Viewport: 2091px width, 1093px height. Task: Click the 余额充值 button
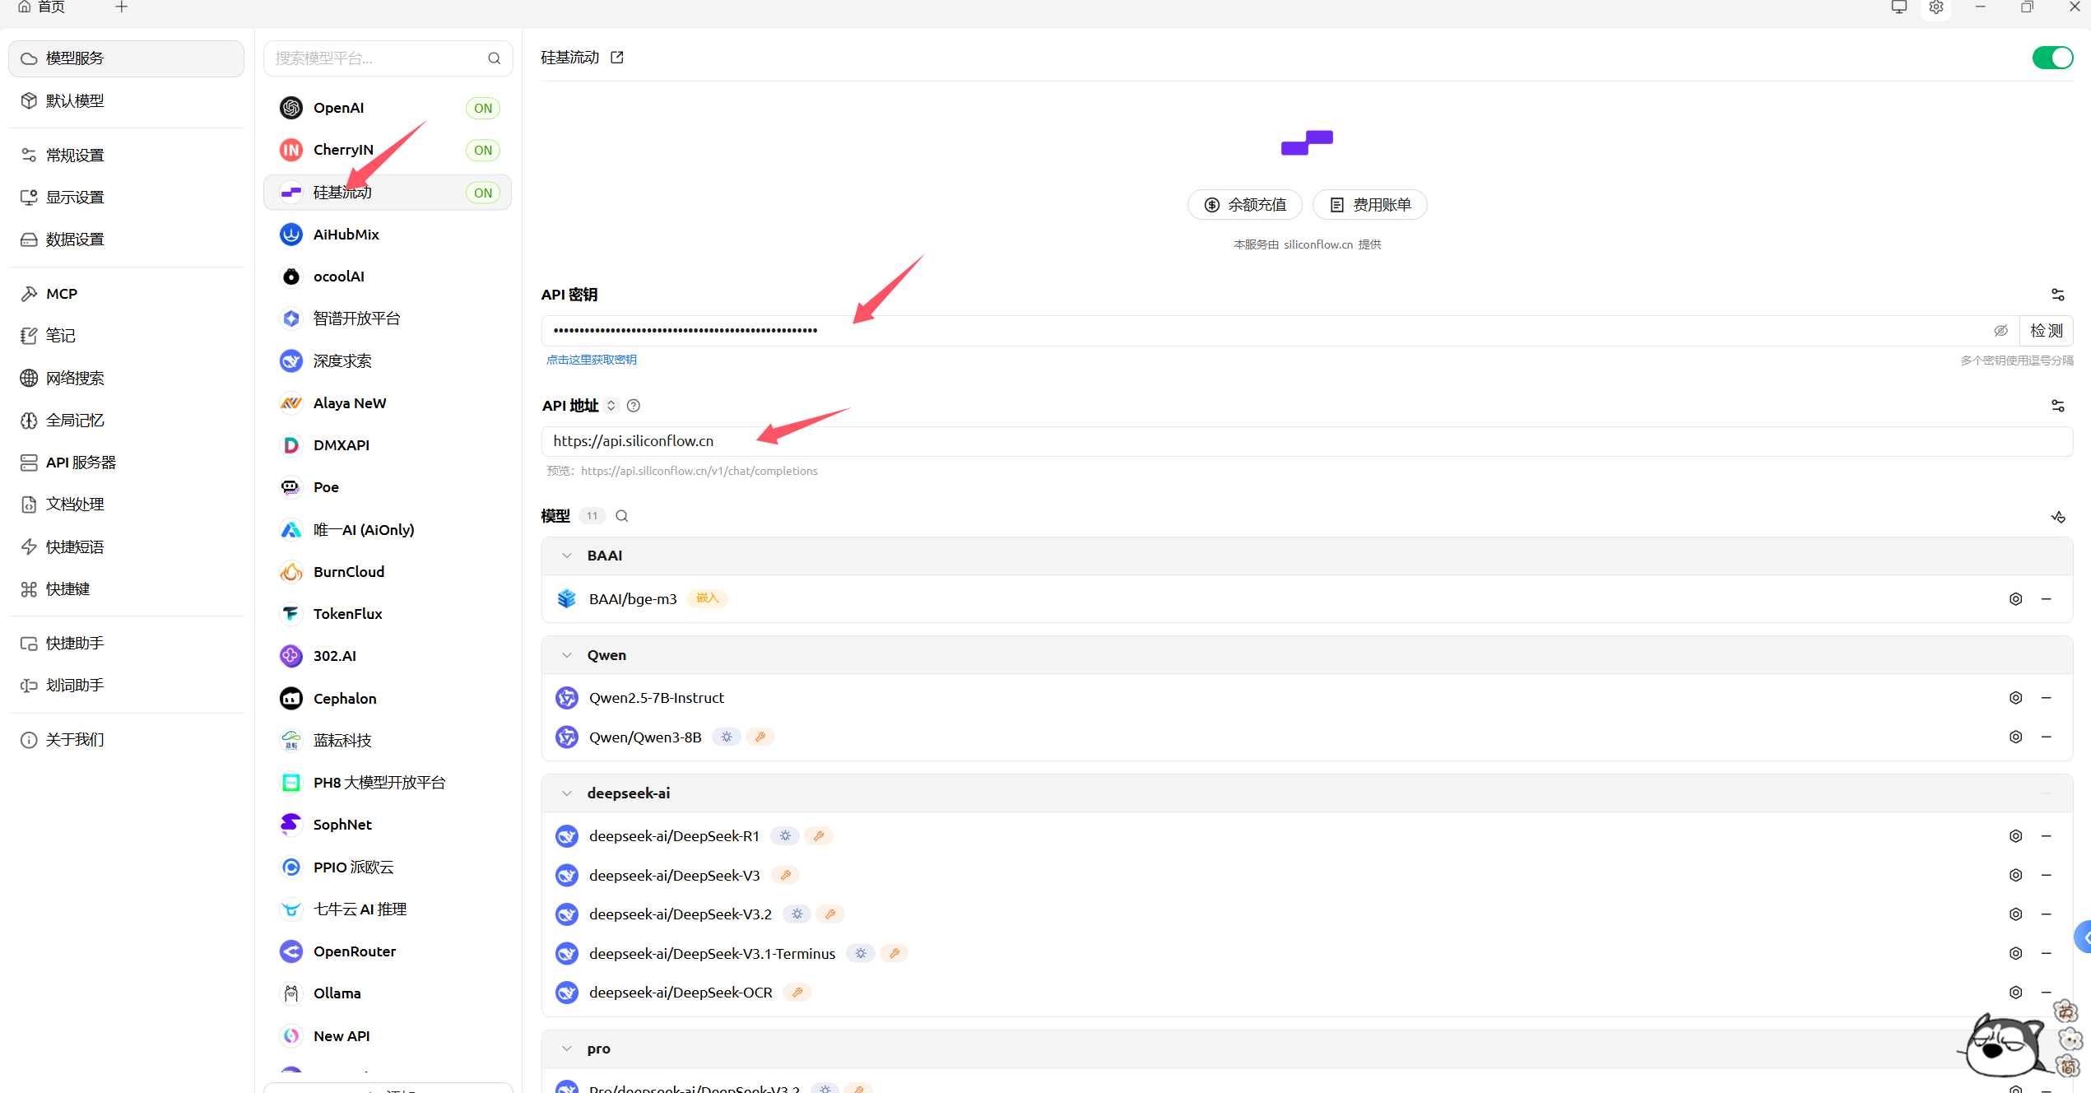pos(1244,205)
